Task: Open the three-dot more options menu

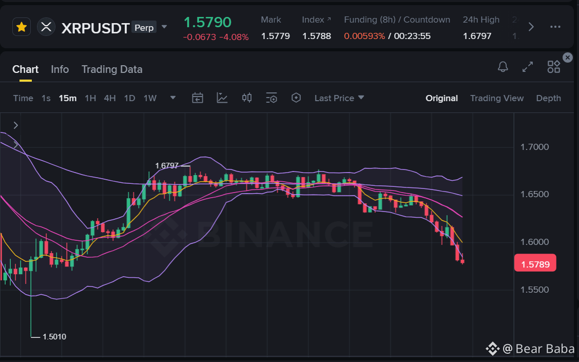Action: tap(555, 27)
